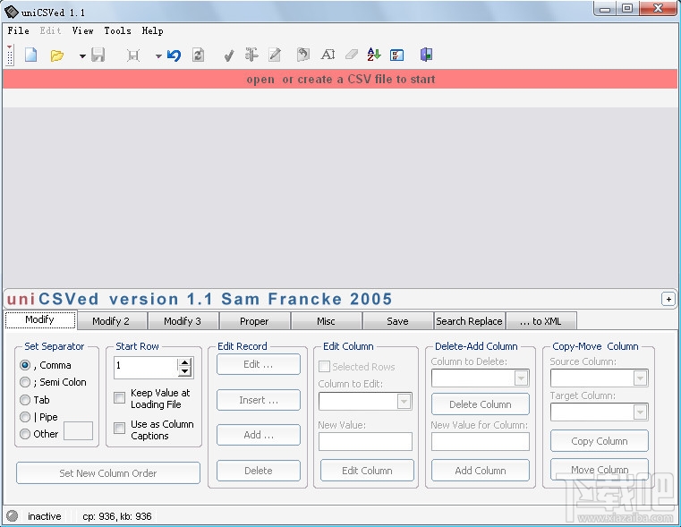Image resolution: width=681 pixels, height=527 pixels.
Task: Click the checkmark toolbar icon
Action: coord(228,55)
